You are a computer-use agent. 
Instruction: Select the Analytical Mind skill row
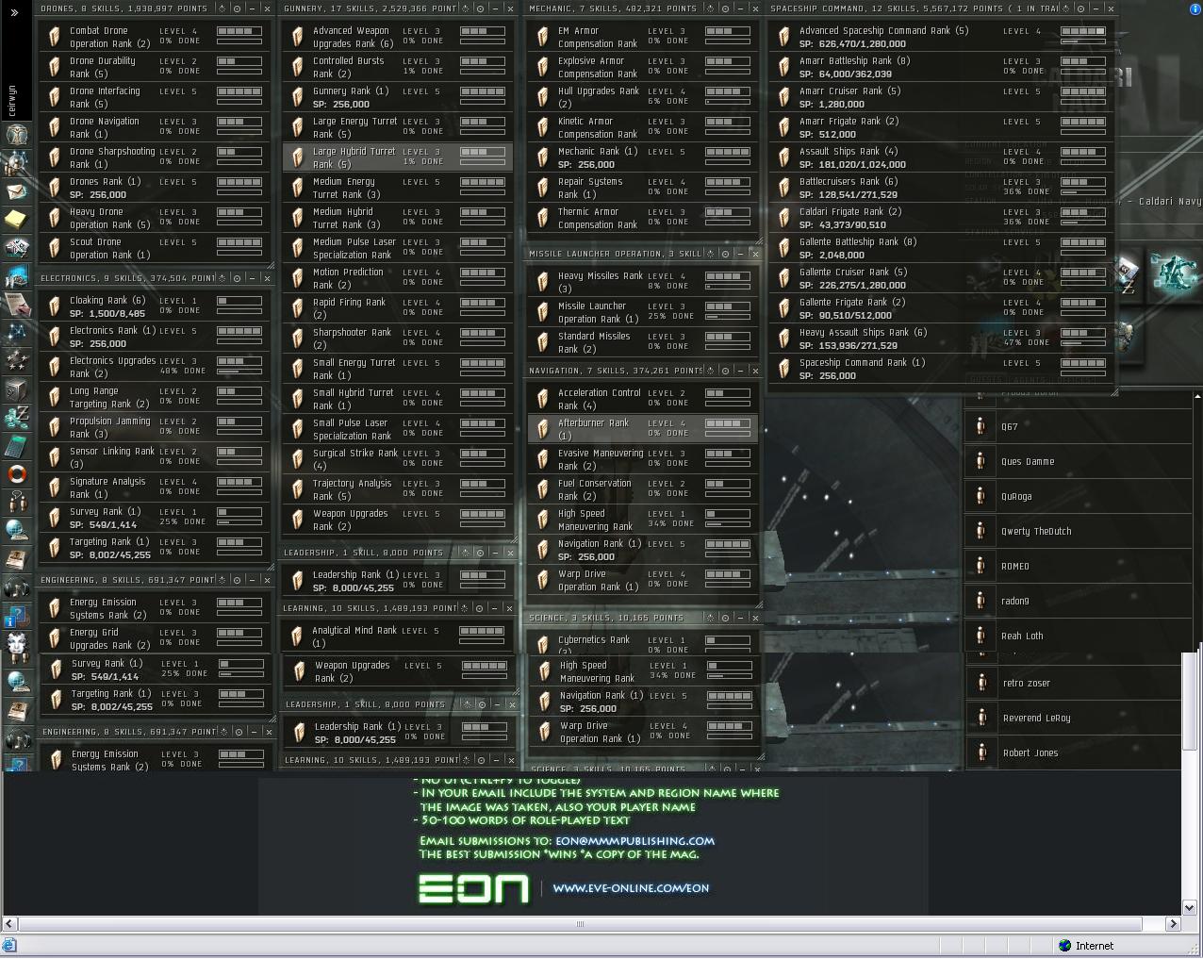[x=398, y=637]
